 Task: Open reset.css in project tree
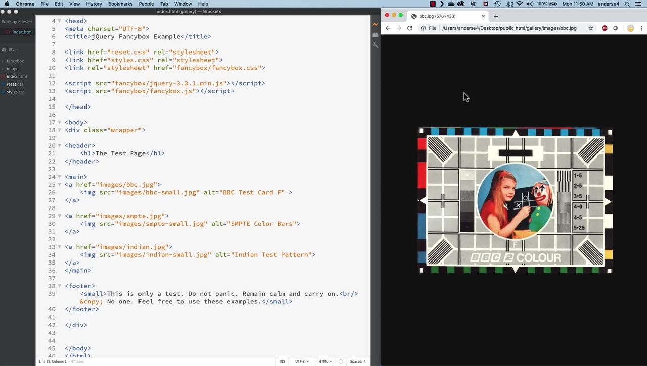[x=15, y=84]
